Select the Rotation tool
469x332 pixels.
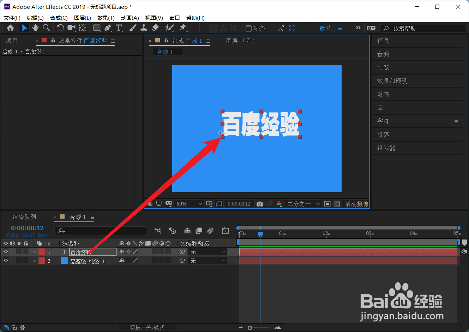60,28
